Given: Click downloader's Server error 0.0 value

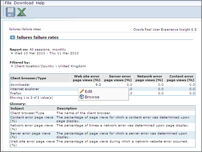Looking at the screenshot, I should [129, 84].
